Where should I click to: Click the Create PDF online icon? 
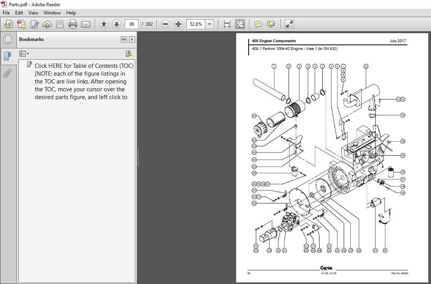coord(9,24)
